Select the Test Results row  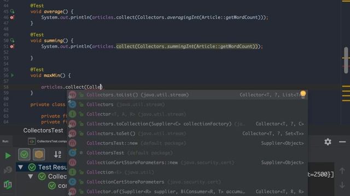coord(42,167)
